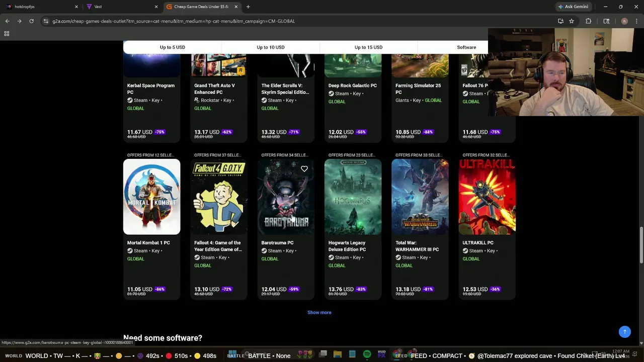Click the 12.53 USD ULTRAKILL price

pyautogui.click(x=475, y=289)
